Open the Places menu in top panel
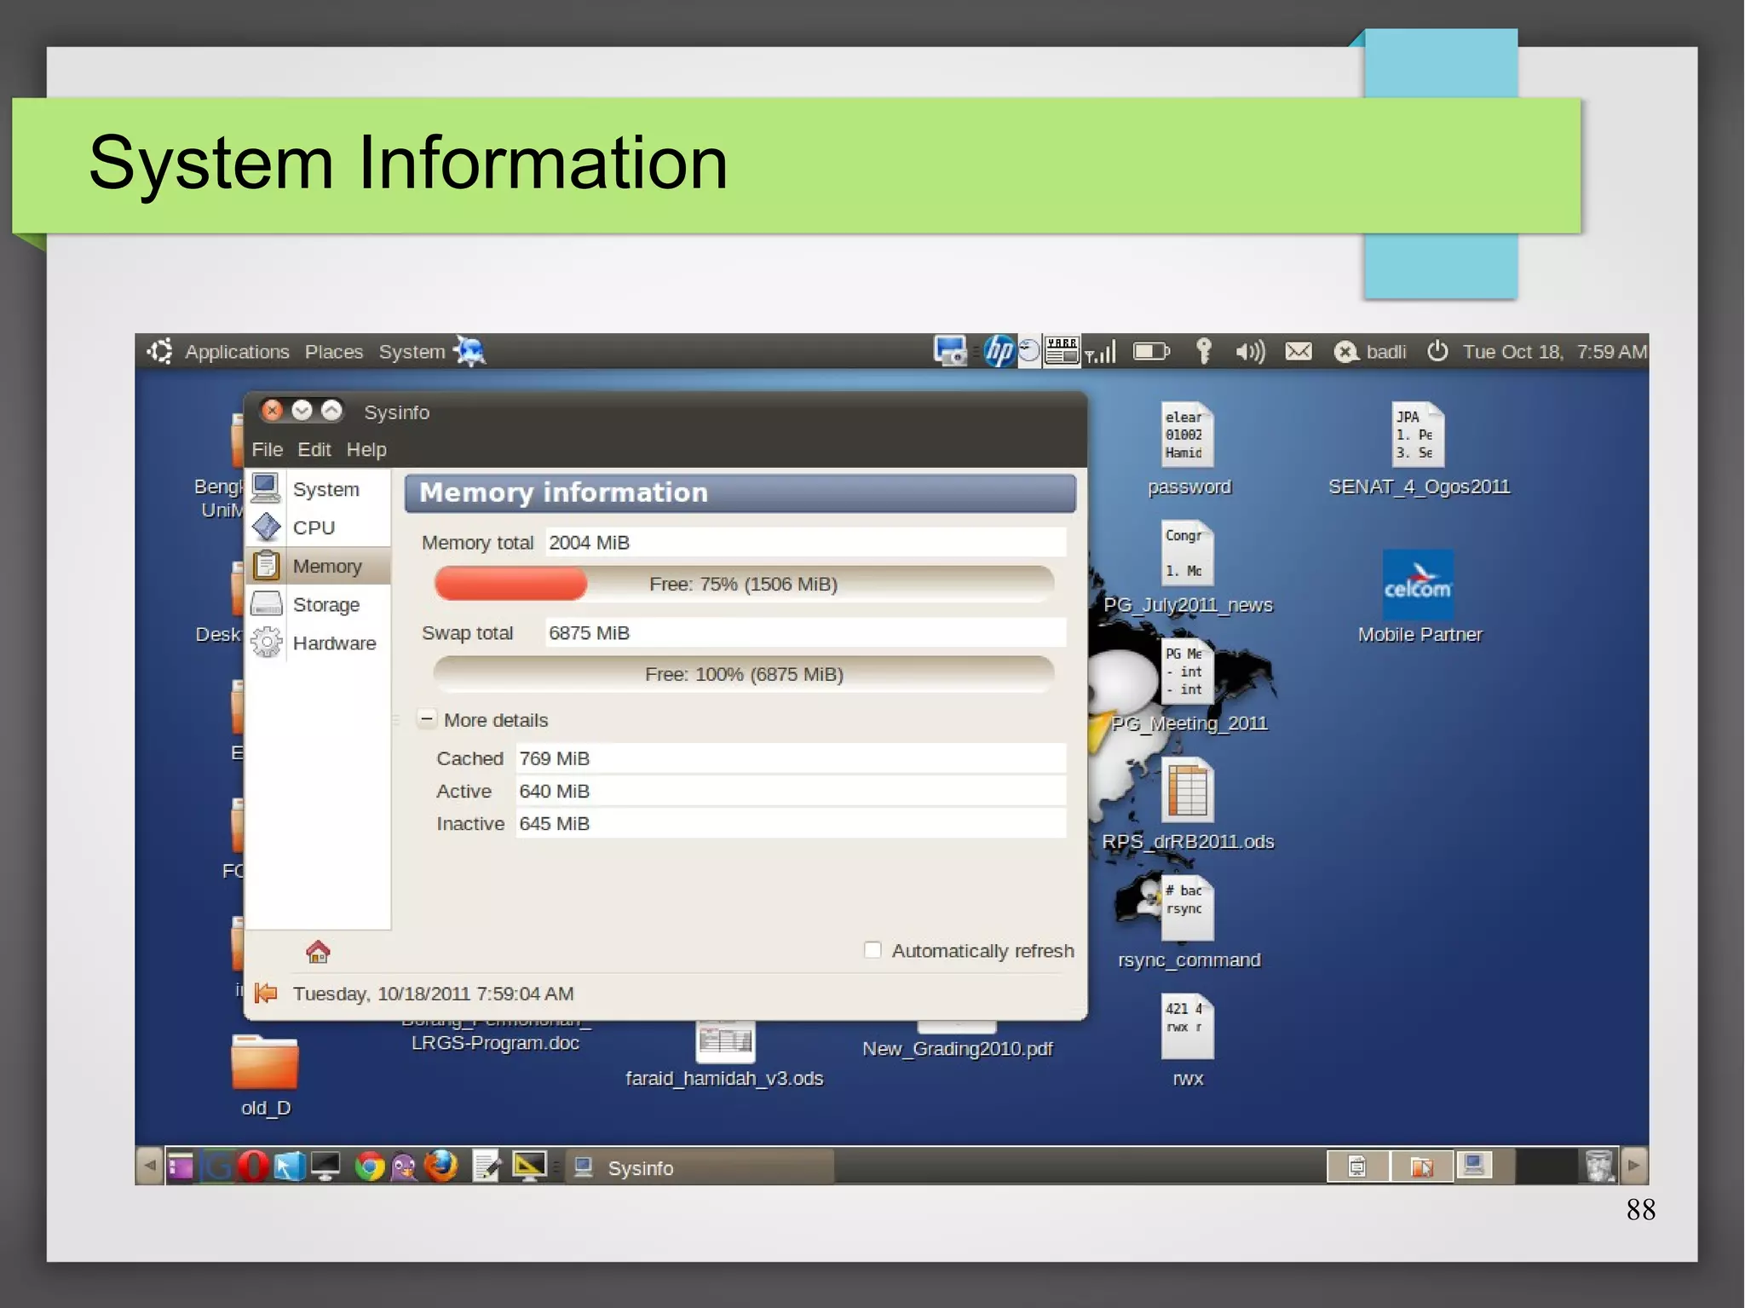 (x=334, y=352)
